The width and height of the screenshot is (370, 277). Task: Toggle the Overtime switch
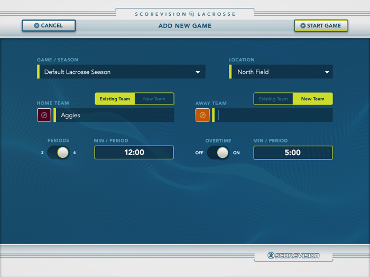click(x=218, y=152)
